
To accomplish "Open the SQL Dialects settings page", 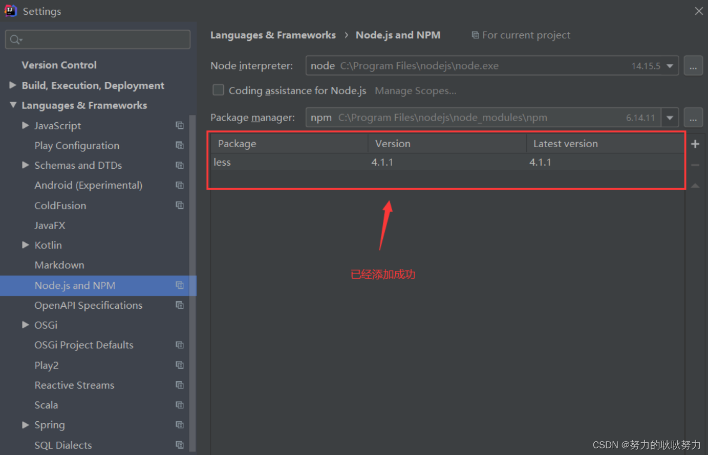I will tap(63, 445).
